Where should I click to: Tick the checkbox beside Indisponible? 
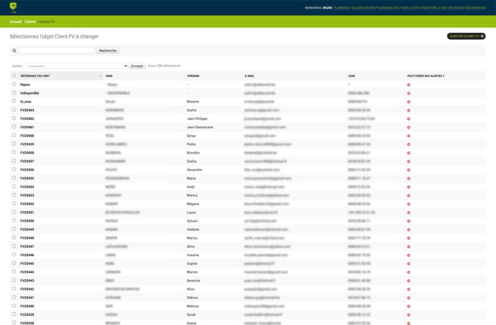pyautogui.click(x=14, y=93)
